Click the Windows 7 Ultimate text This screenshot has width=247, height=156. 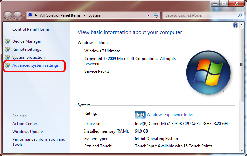[x=102, y=51]
